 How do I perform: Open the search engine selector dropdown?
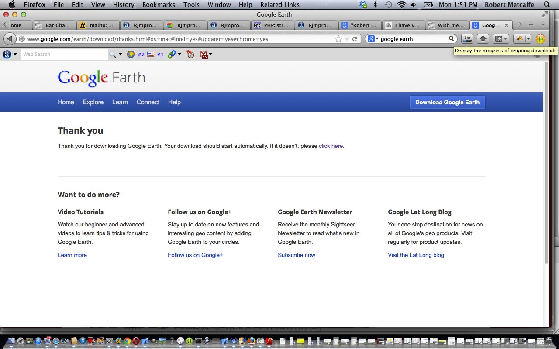pyautogui.click(x=373, y=39)
